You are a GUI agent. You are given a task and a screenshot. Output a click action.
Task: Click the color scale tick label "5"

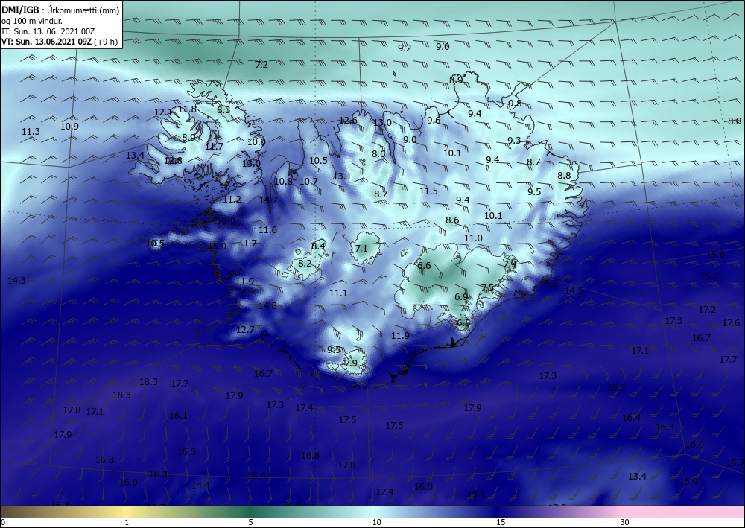250,522
